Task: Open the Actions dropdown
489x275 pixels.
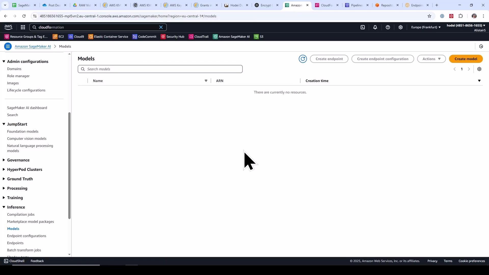Action: click(x=431, y=59)
